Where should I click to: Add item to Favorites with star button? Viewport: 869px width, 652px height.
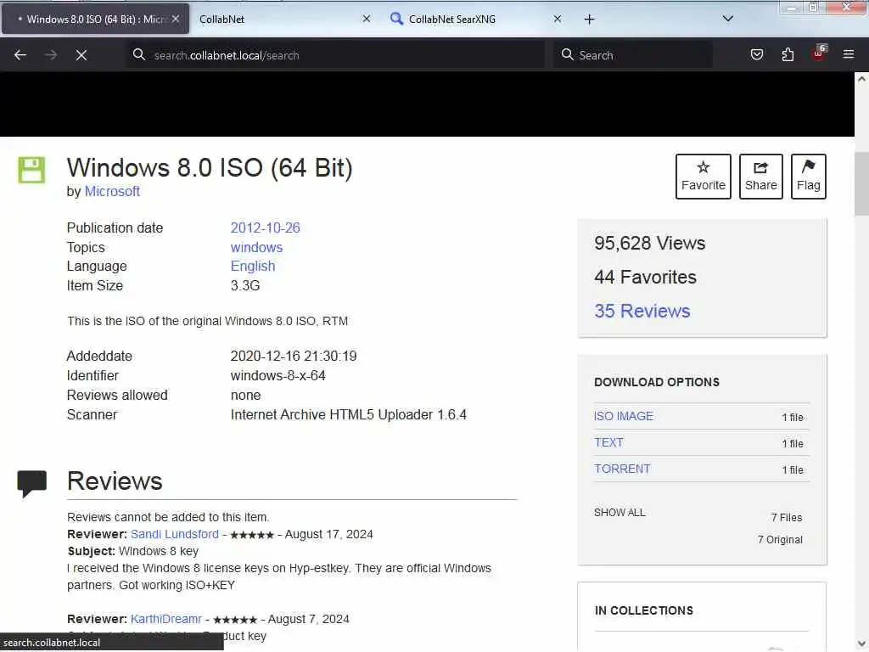tap(703, 177)
